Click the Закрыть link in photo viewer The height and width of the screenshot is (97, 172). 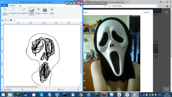click(146, 12)
